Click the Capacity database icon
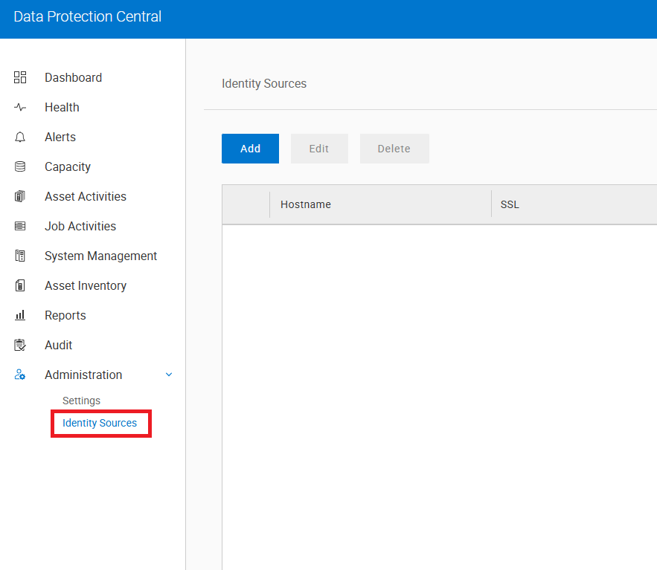Viewport: 657px width, 570px height. coord(20,166)
